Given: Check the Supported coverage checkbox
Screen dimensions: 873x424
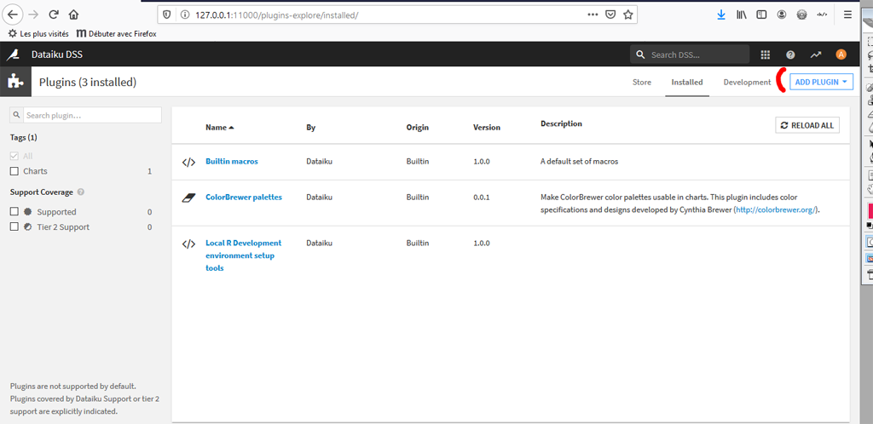Looking at the screenshot, I should tap(14, 212).
